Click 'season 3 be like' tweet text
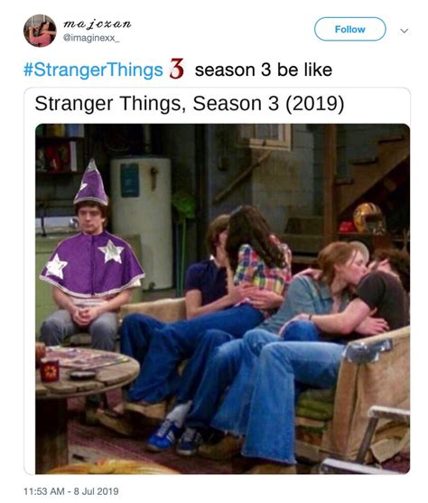 [264, 70]
